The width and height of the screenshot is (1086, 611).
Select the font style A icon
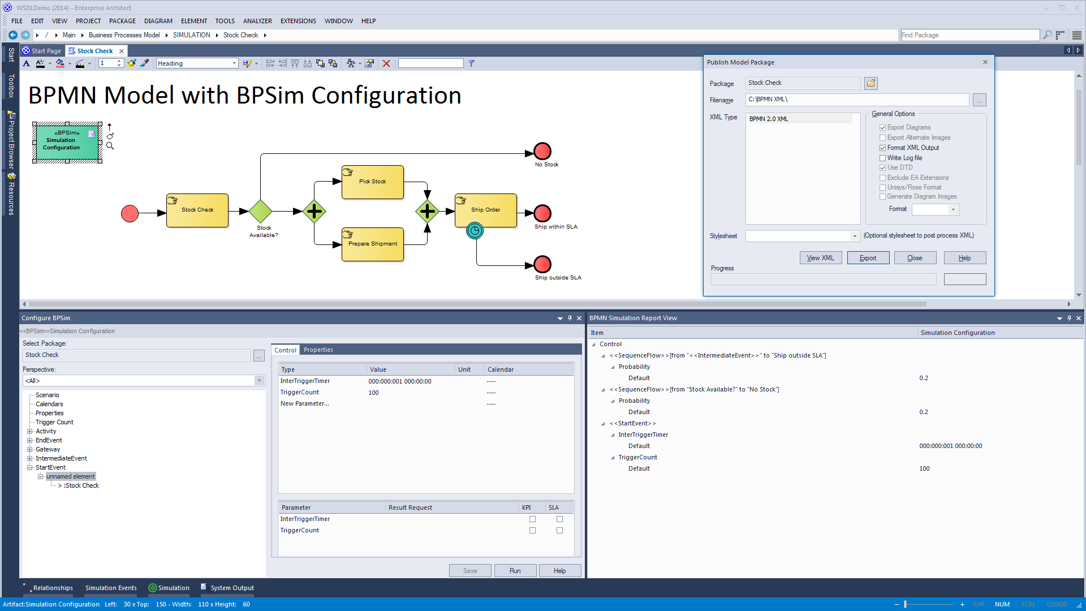coord(26,63)
